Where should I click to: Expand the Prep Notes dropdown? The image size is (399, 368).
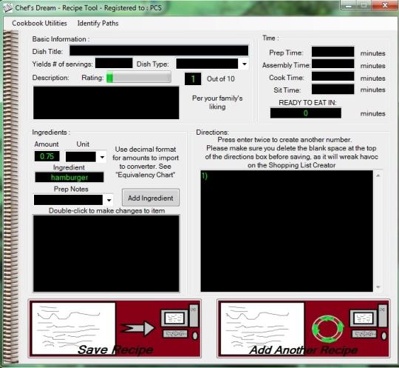109,200
